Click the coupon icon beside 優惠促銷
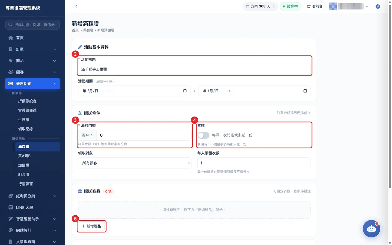 pos(11,84)
